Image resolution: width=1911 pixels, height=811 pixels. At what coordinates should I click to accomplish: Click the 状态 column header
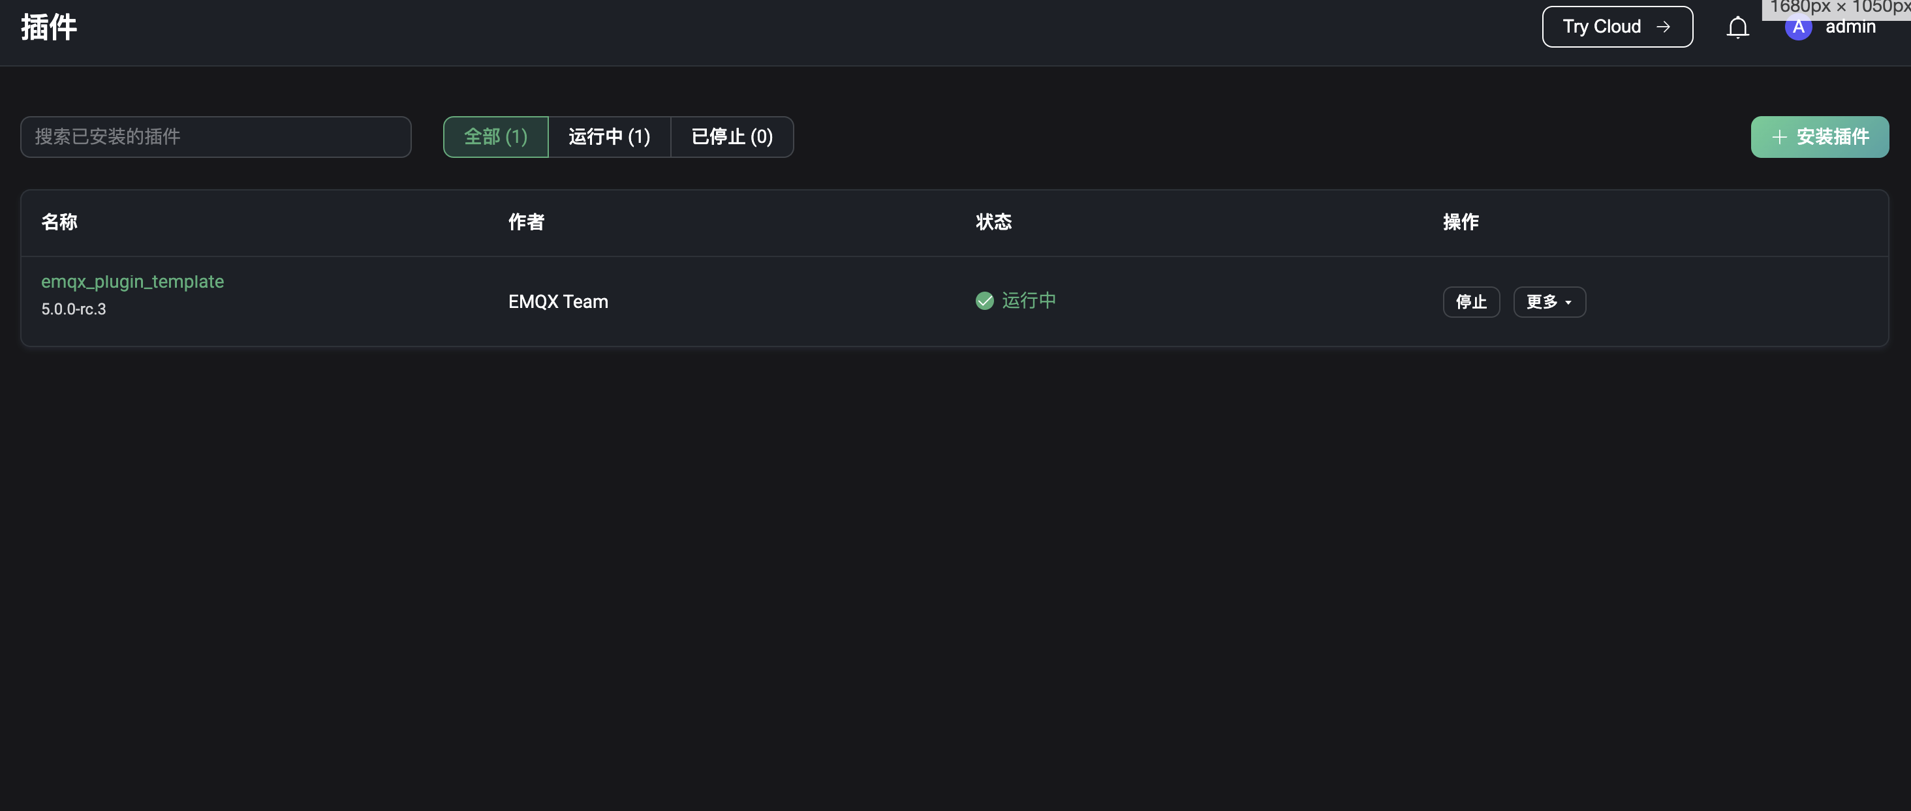[993, 222]
